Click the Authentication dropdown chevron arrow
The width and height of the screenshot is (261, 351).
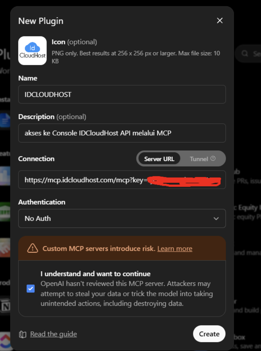(216, 219)
